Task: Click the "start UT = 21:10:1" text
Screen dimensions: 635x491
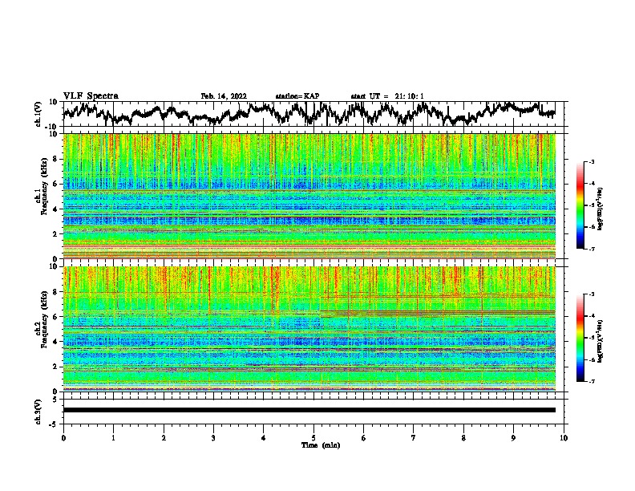Action: [387, 96]
